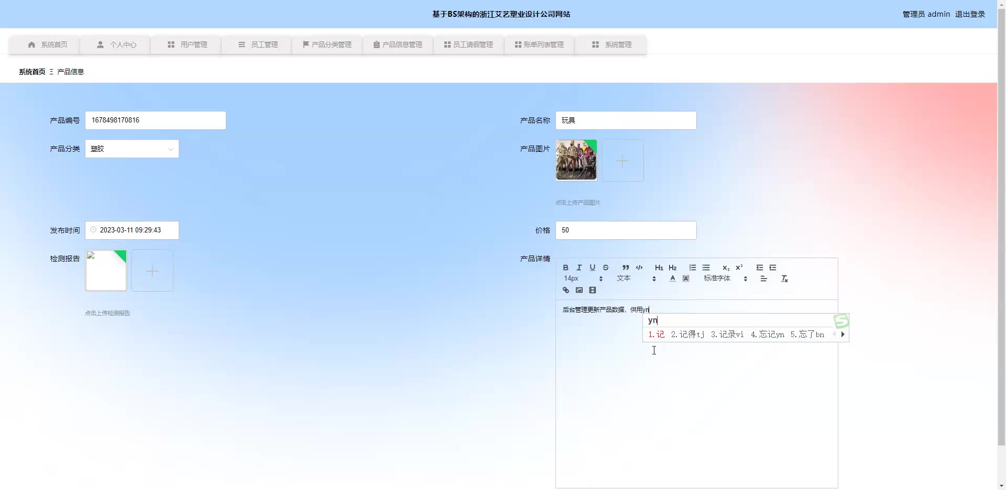The height and width of the screenshot is (490, 1006).
Task: Open the text alignment options
Action: pos(764,279)
